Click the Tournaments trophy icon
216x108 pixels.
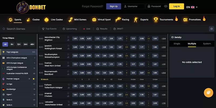coord(156,19)
